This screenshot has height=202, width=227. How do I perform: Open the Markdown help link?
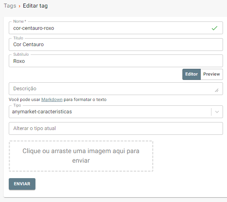[52, 99]
